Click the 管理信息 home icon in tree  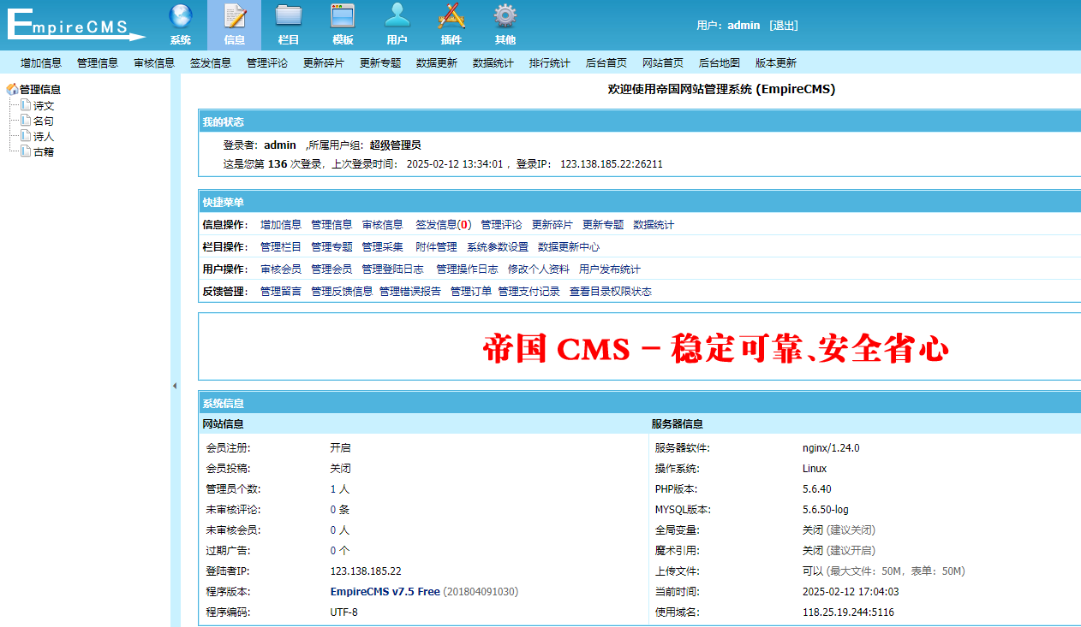12,89
